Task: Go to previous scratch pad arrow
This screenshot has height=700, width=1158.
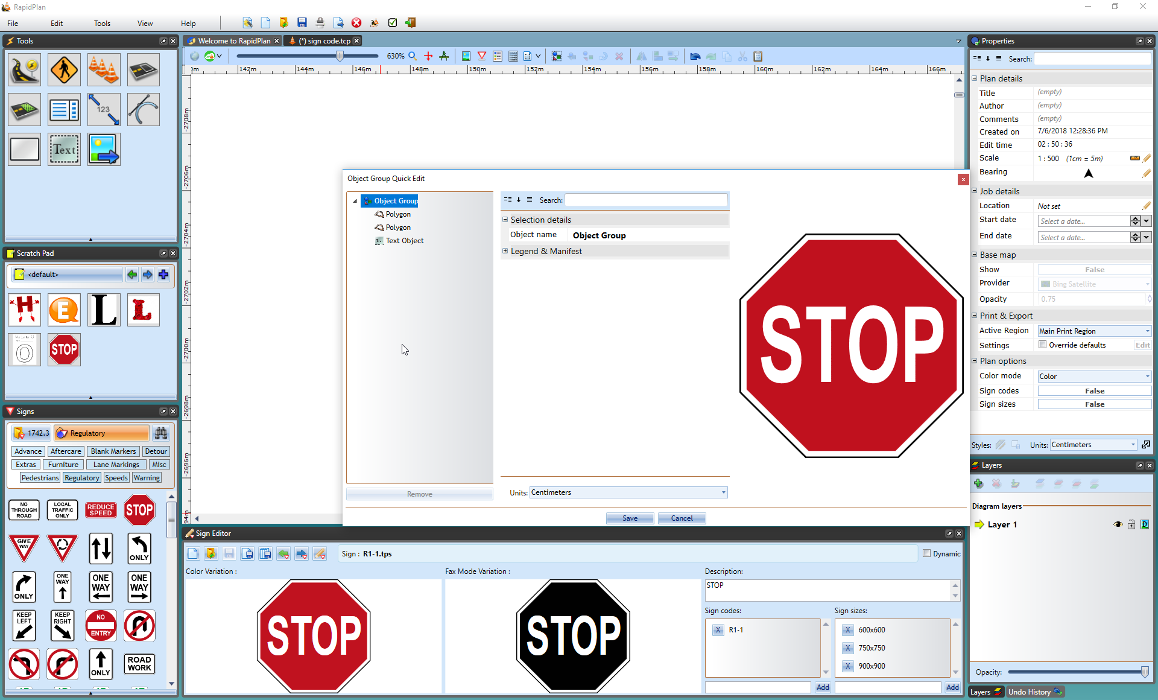Action: pyautogui.click(x=132, y=275)
